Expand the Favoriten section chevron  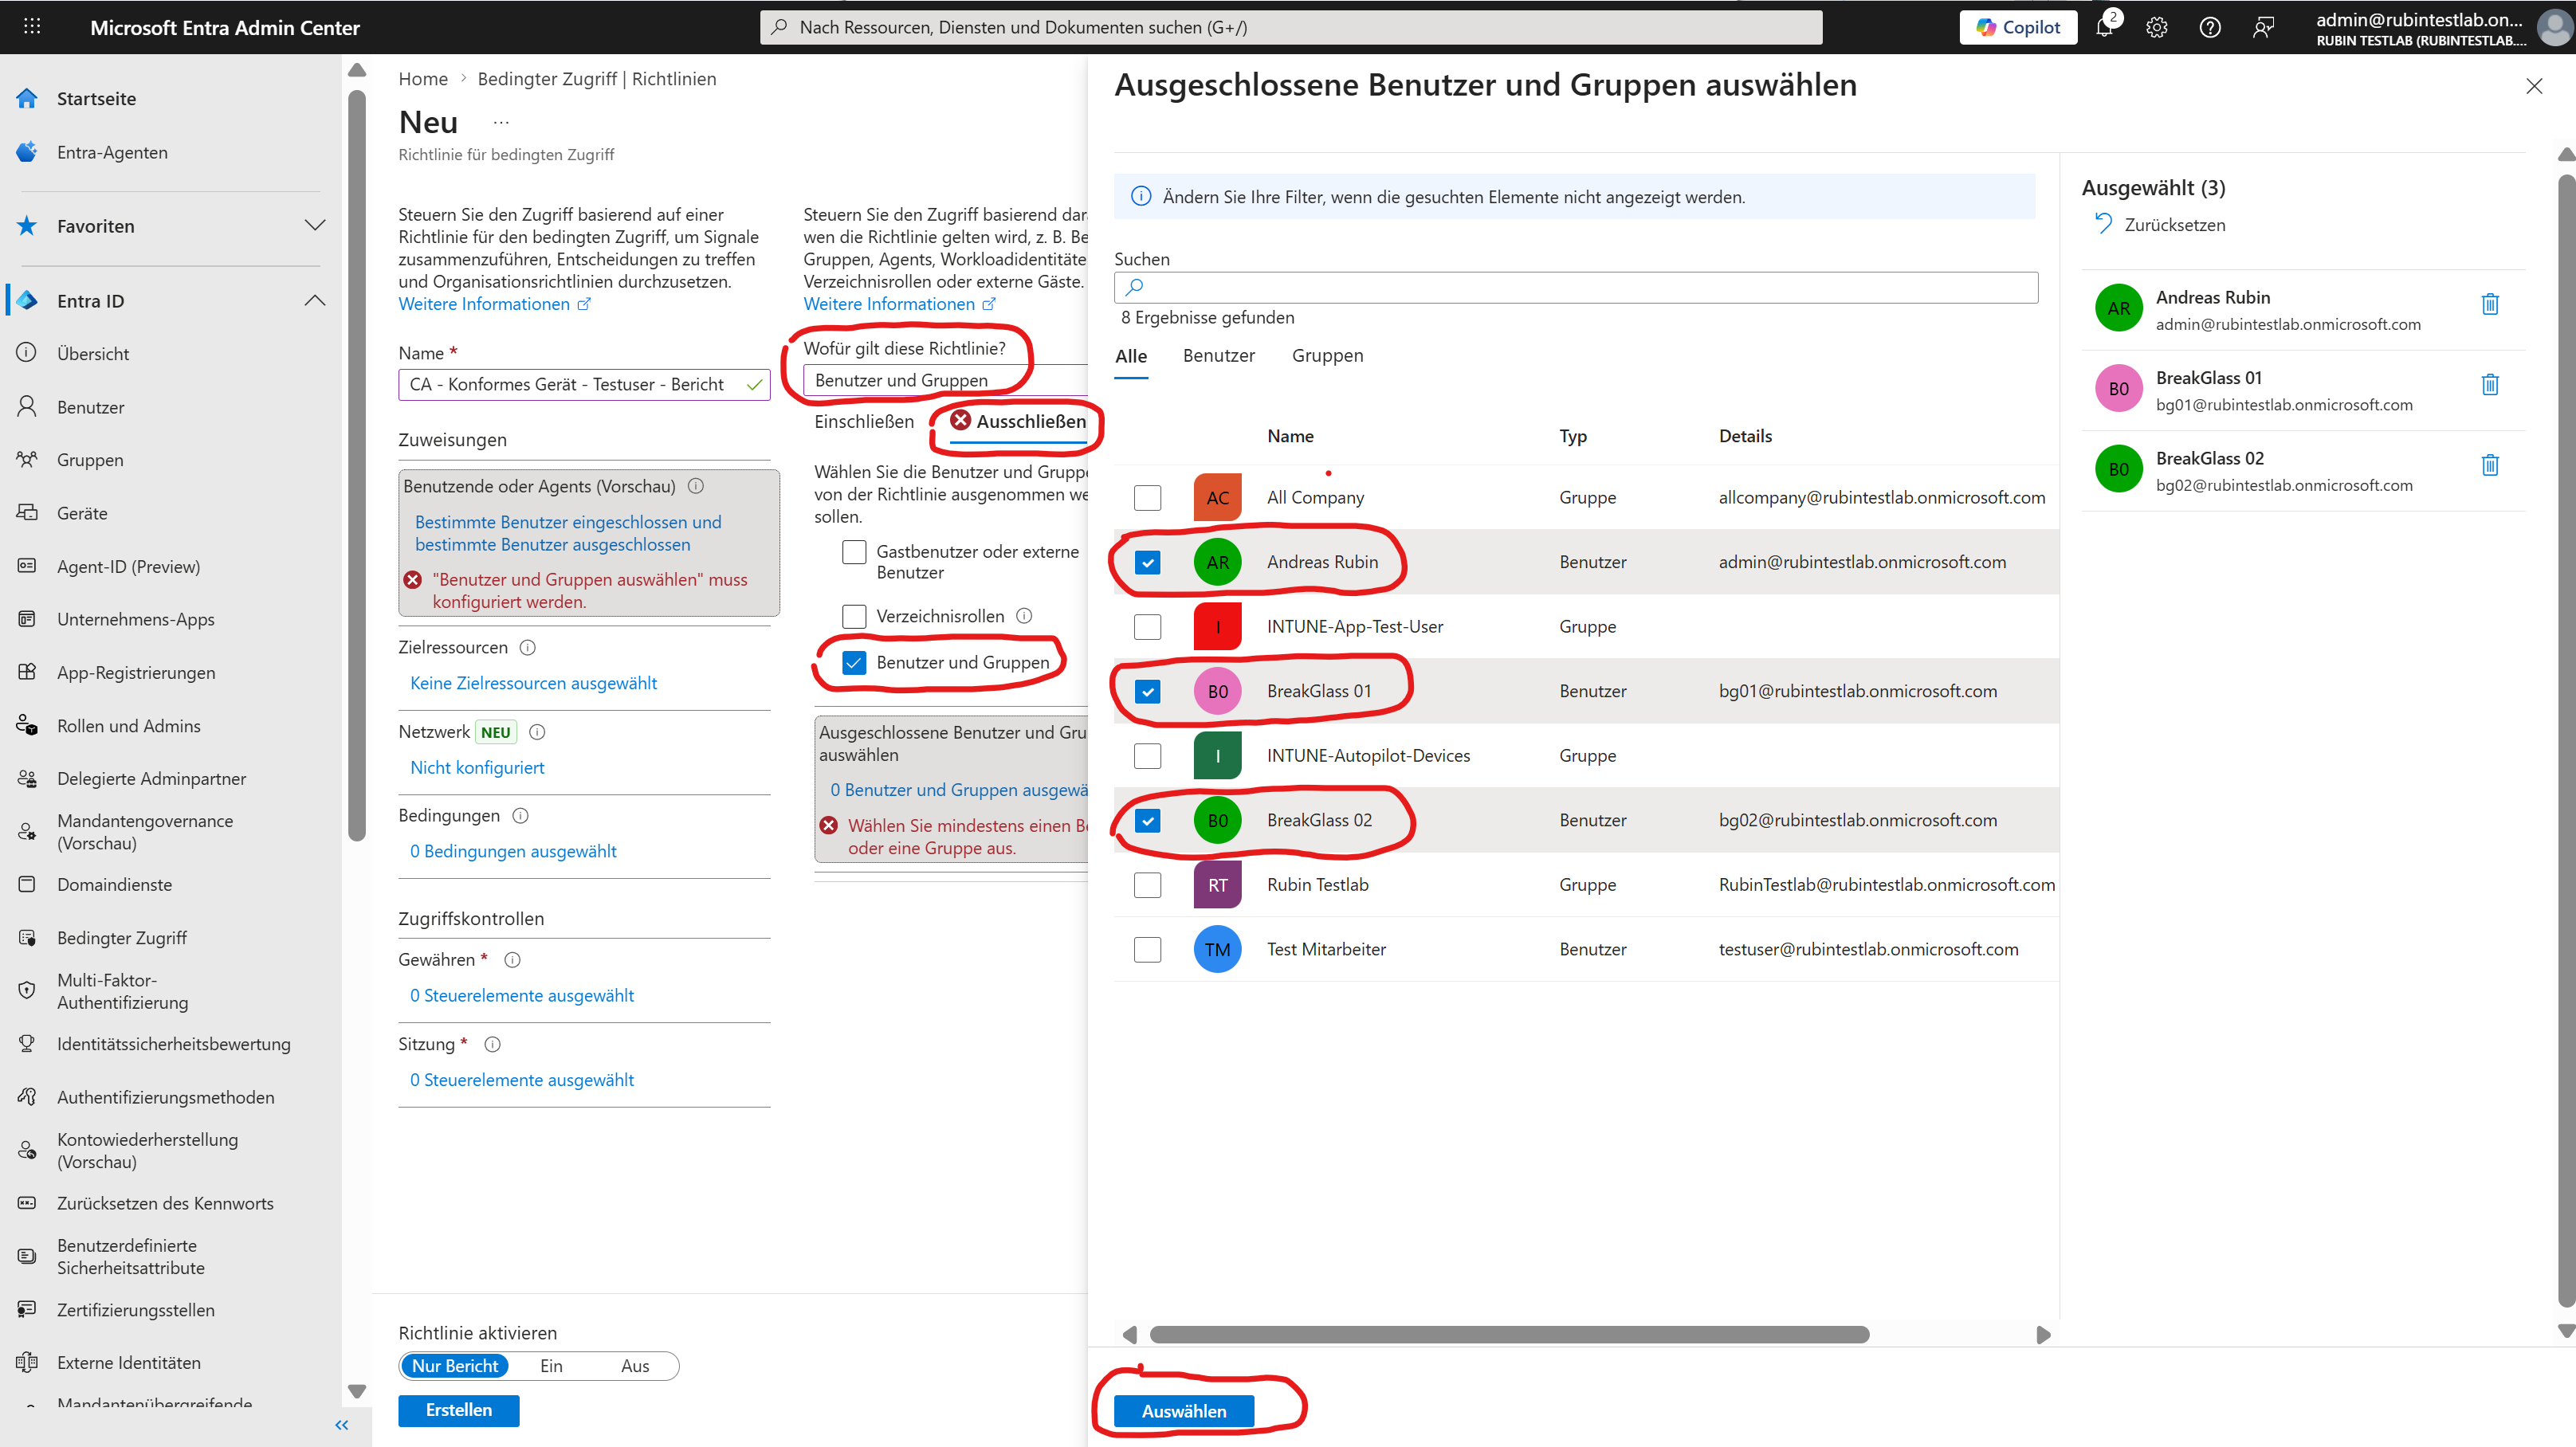pos(315,226)
